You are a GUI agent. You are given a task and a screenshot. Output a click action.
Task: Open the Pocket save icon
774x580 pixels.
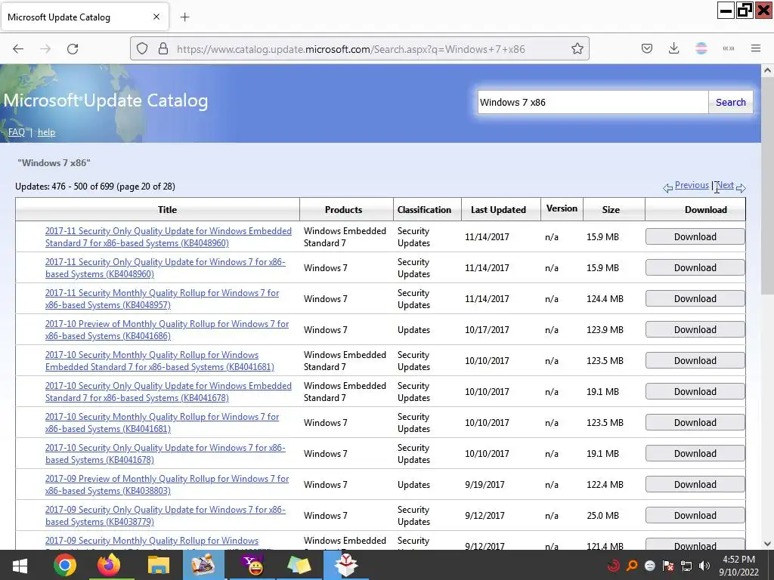[647, 48]
